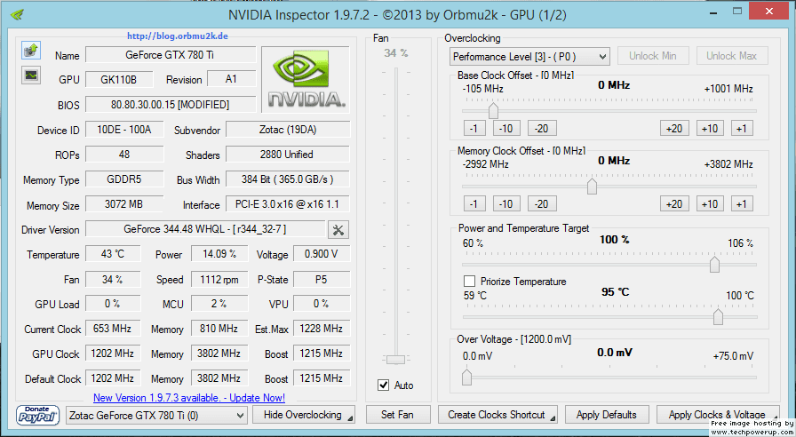
Task: Enable Priorize Temperature checkbox
Action: [x=470, y=282]
